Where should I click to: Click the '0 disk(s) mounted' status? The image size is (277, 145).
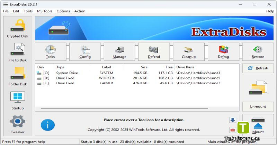169,142
